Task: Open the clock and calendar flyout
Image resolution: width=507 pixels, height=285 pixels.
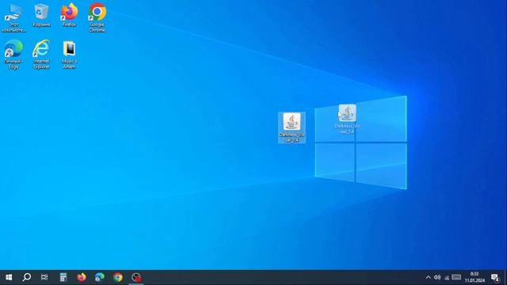Action: coord(475,277)
